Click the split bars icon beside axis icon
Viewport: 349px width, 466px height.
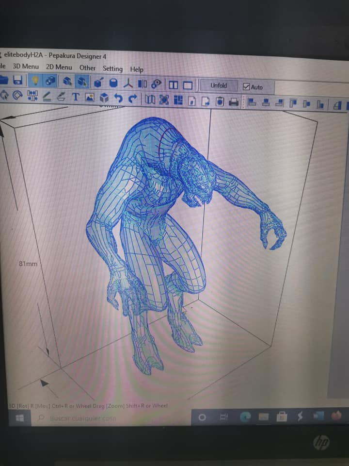pos(143,84)
